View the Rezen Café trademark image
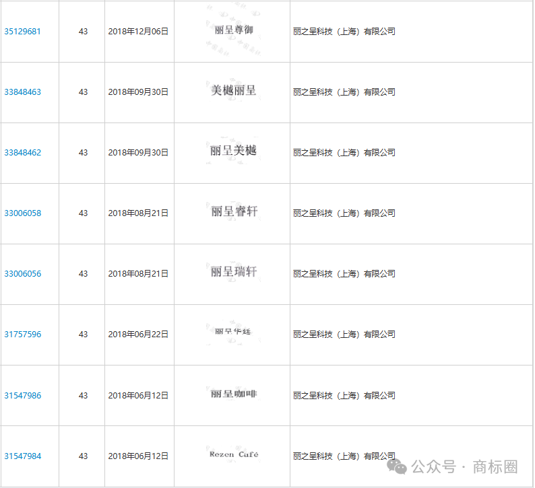The height and width of the screenshot is (488, 535). pos(233,454)
